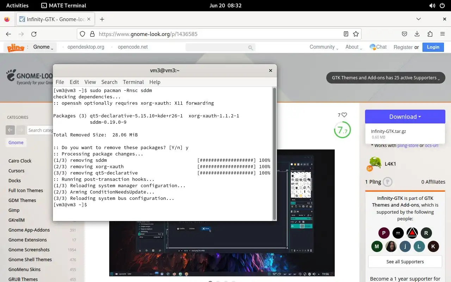This screenshot has width=451, height=282.
Task: Select the Cairo Clock category
Action: click(x=20, y=161)
